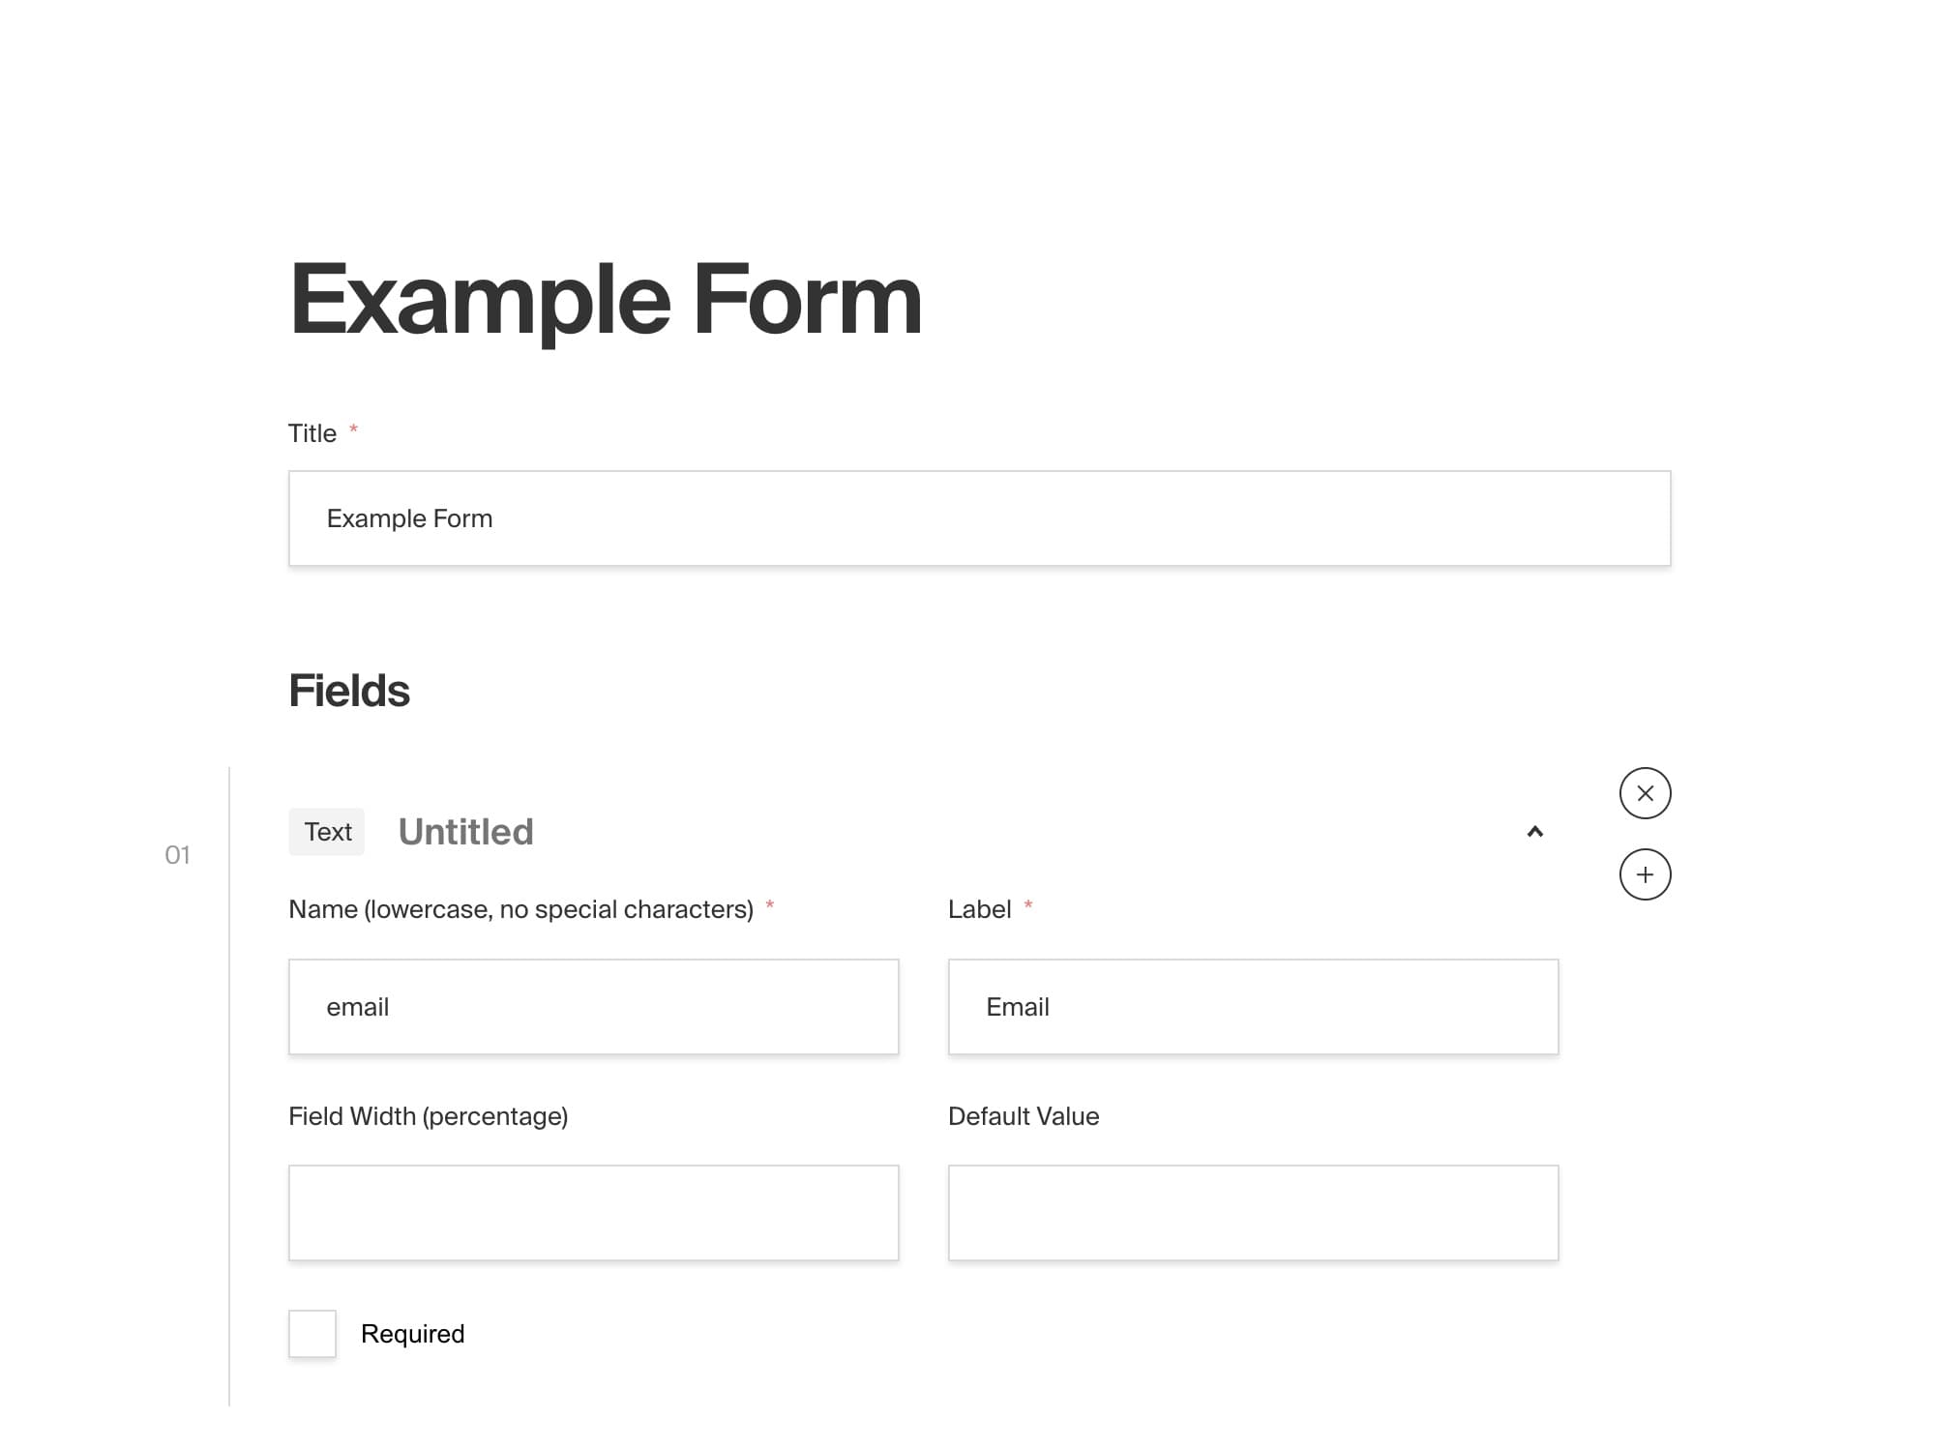Click the red asterisk next to Title
Image resolution: width=1960 pixels, height=1449 pixels.
354,432
